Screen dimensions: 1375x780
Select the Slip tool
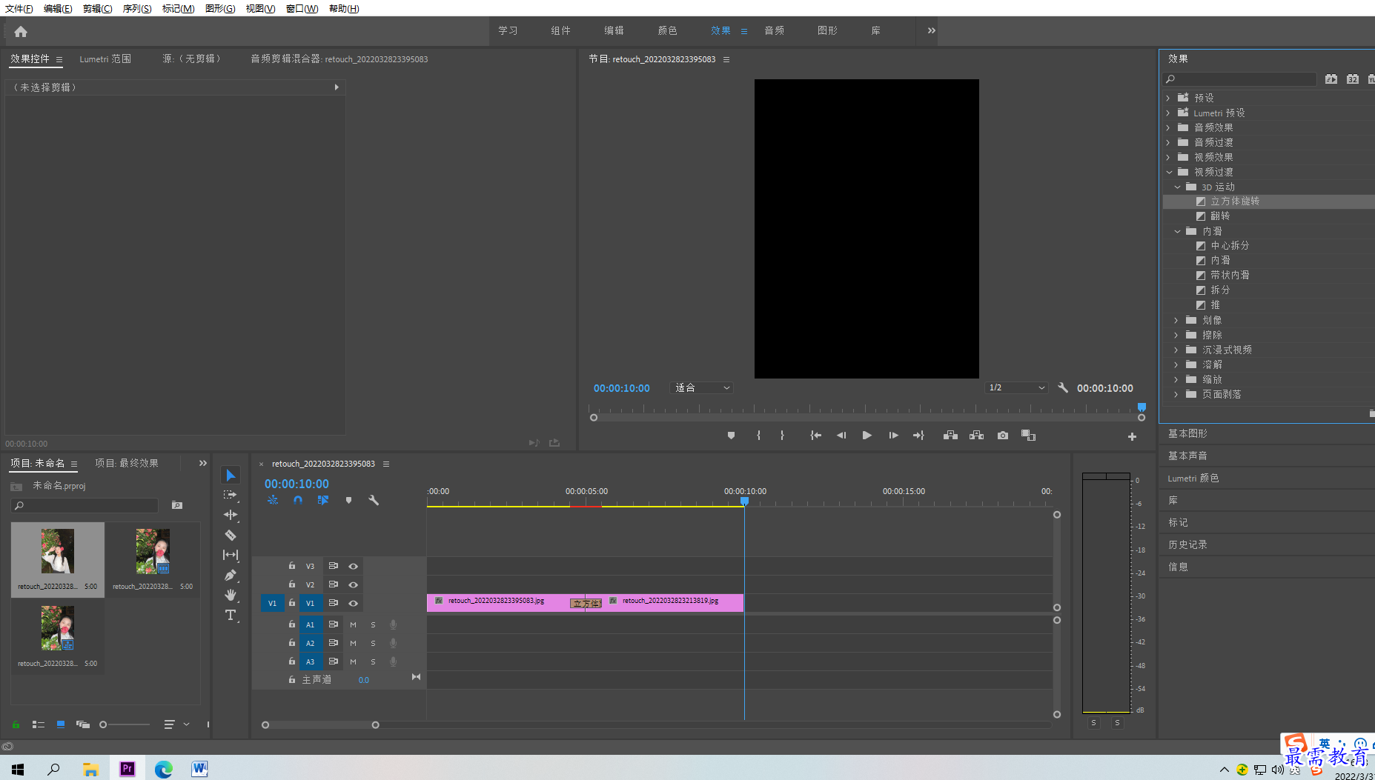click(231, 555)
